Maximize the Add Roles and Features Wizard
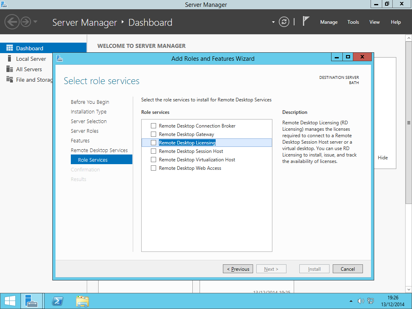 348,57
